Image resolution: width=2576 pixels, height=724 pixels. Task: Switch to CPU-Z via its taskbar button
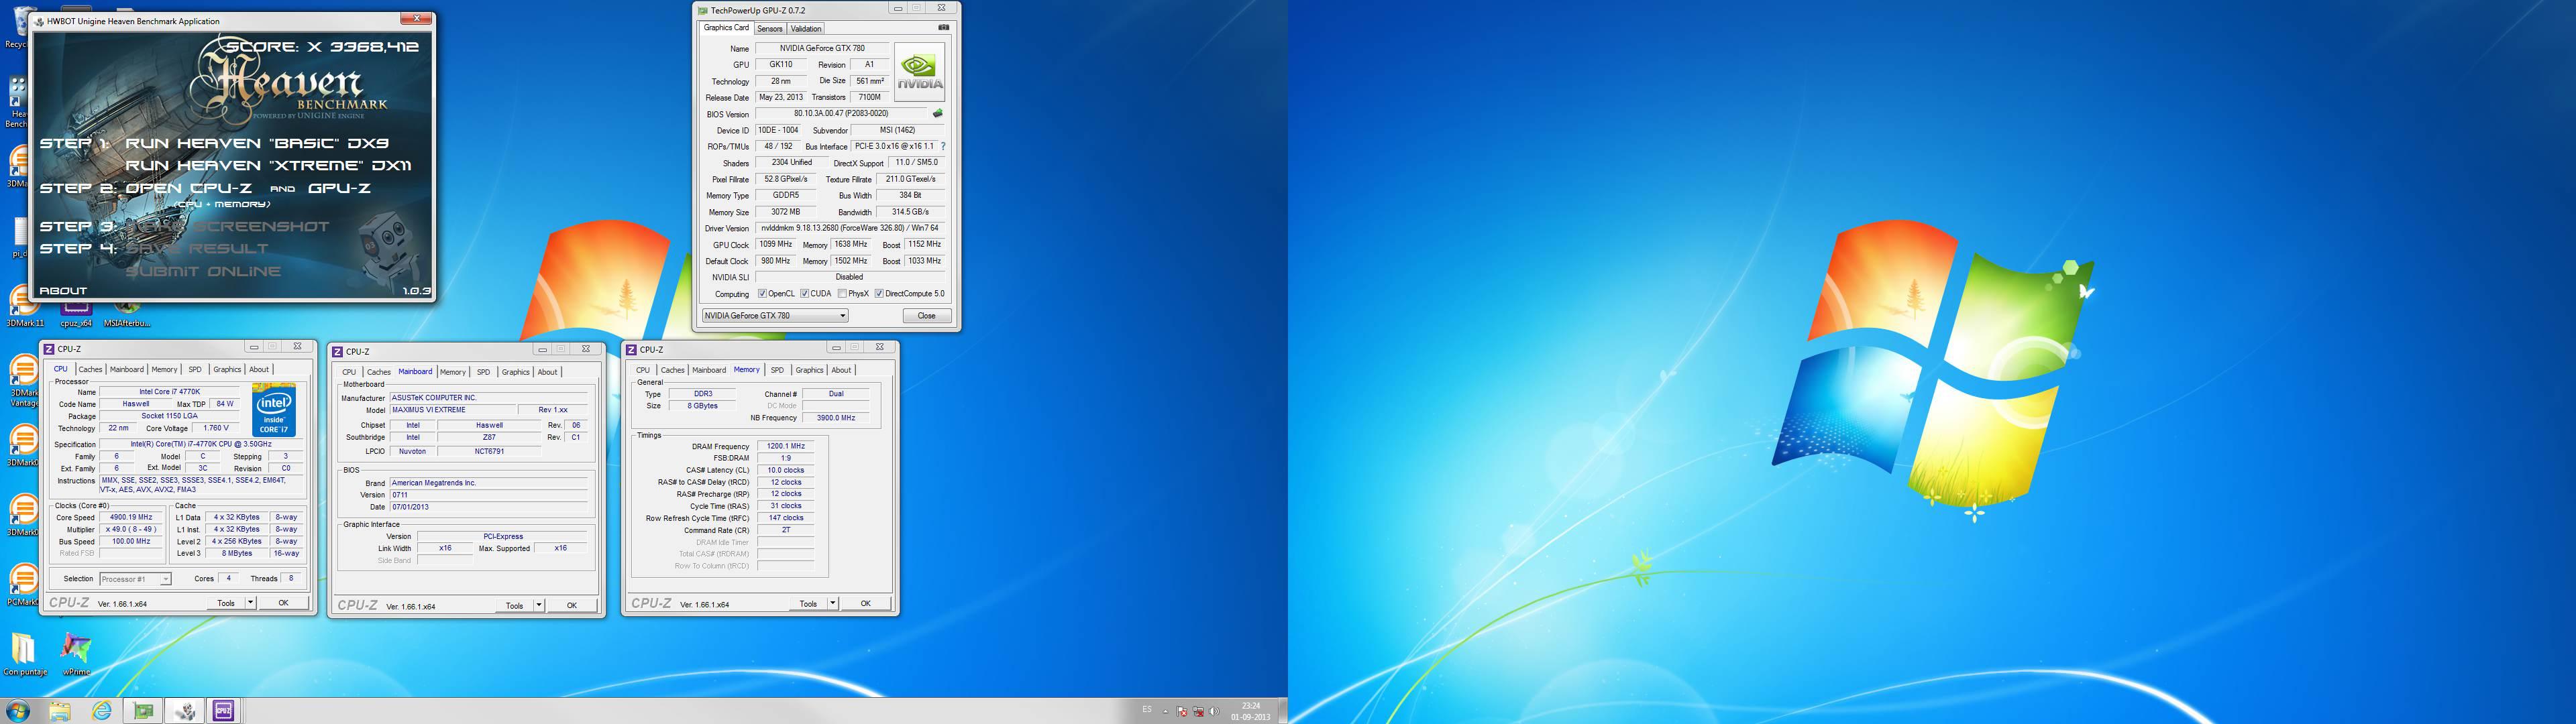click(x=224, y=711)
